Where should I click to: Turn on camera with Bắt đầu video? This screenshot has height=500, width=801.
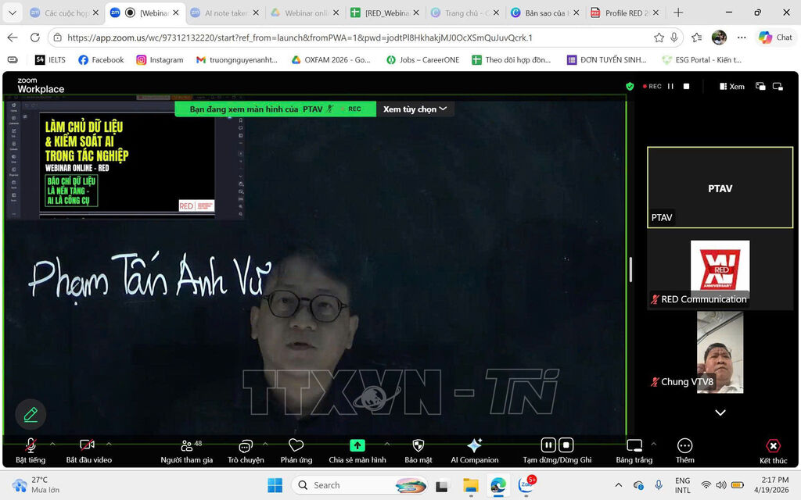[x=88, y=446]
